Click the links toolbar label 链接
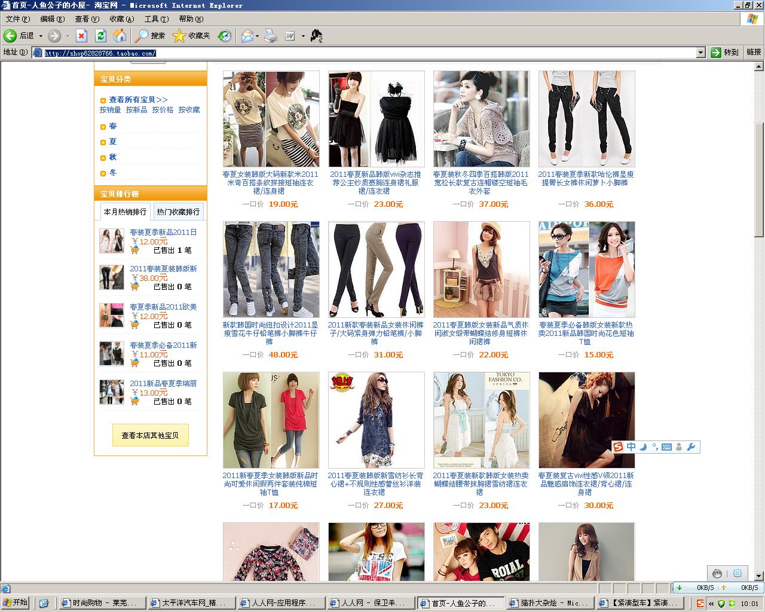Screen dimensions: 765x612 tap(754, 53)
